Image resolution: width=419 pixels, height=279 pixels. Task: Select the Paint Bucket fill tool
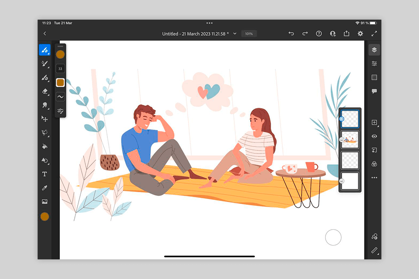[45, 146]
